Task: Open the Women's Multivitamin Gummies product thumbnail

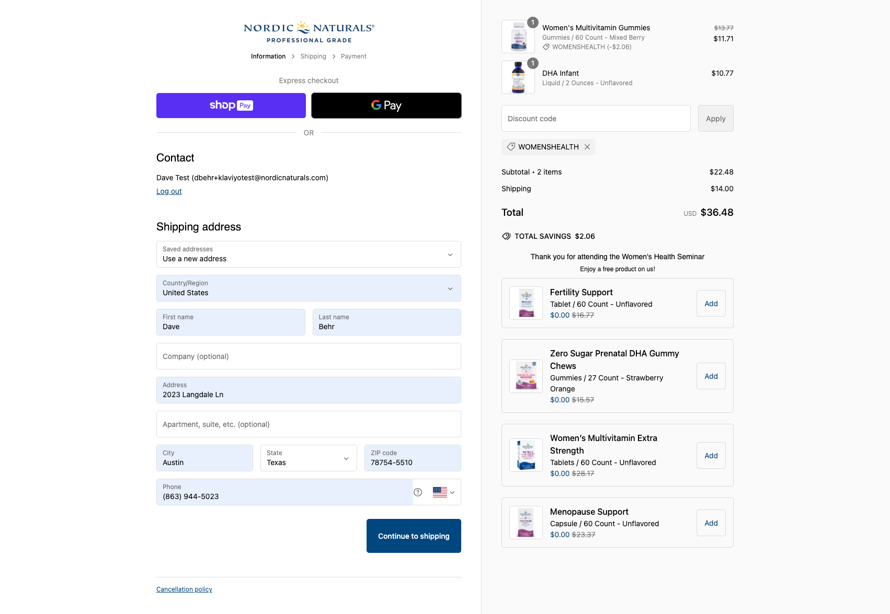Action: click(x=518, y=37)
